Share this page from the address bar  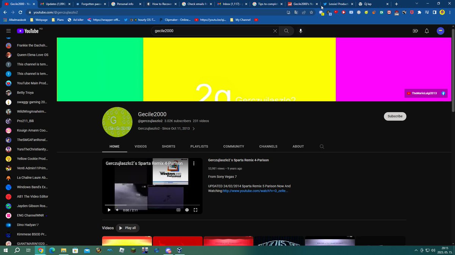(x=303, y=12)
